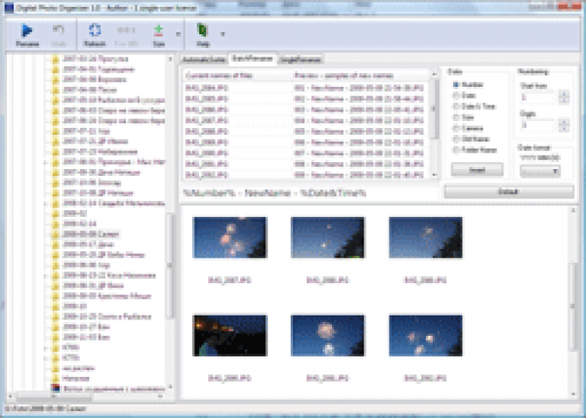The width and height of the screenshot is (586, 418).
Task: Open the selected 2008-05-09 folder icon
Action: (55, 235)
